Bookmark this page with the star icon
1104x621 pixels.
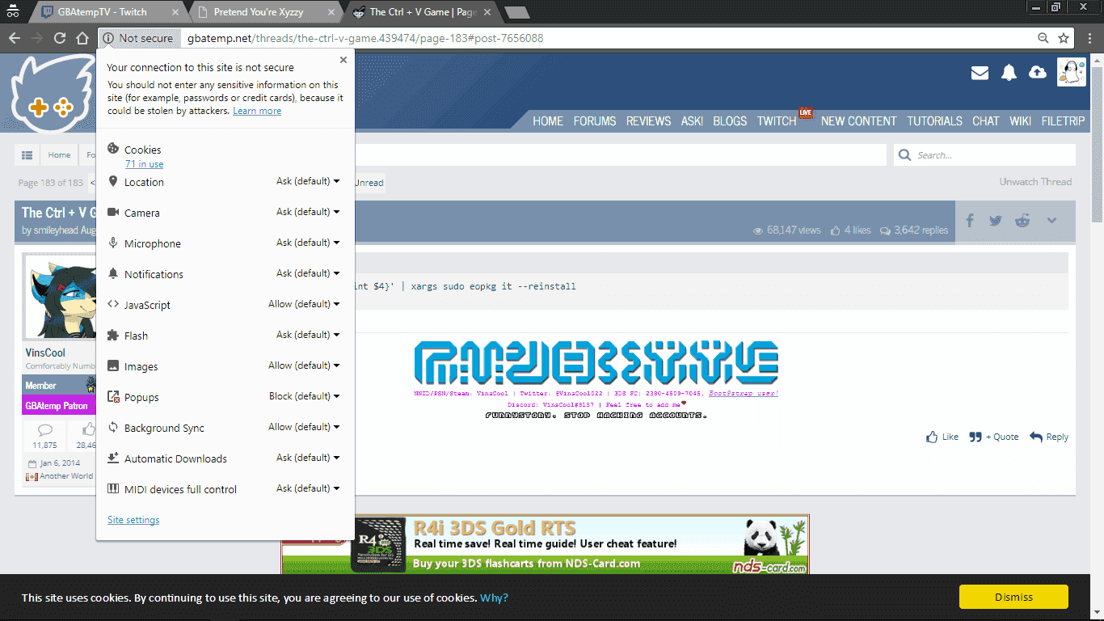click(x=1064, y=38)
